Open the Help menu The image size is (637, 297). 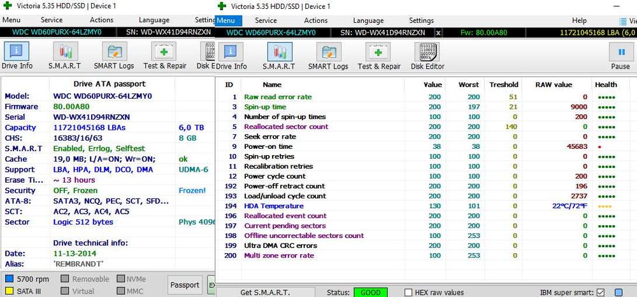pos(579,20)
